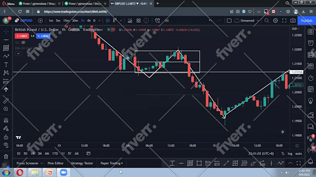Click the add symbol plus button

(x=40, y=20)
